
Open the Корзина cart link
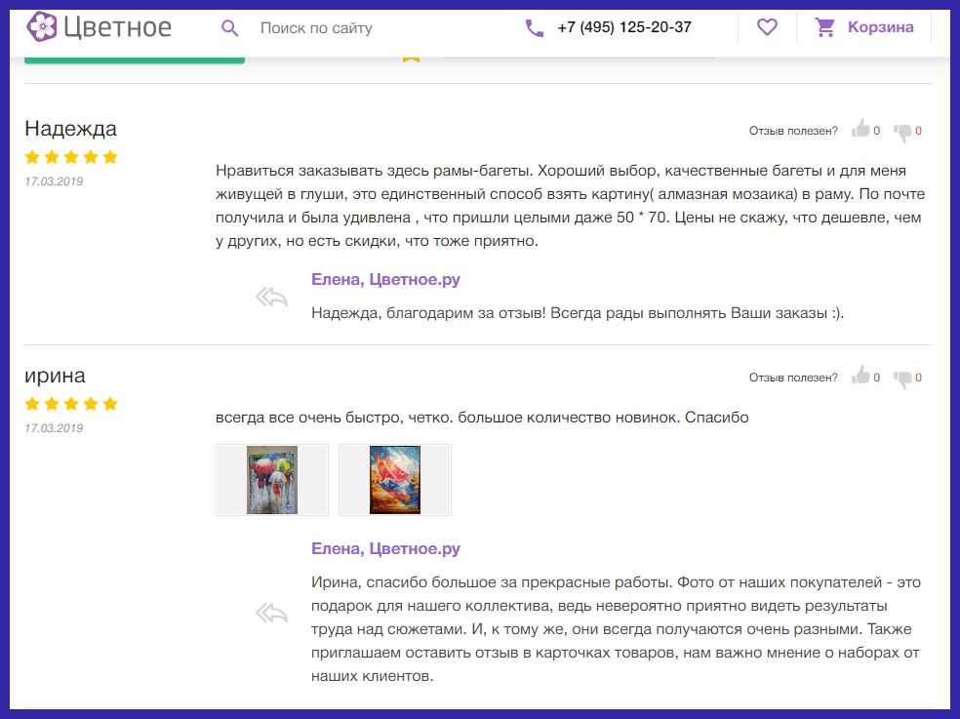[880, 27]
